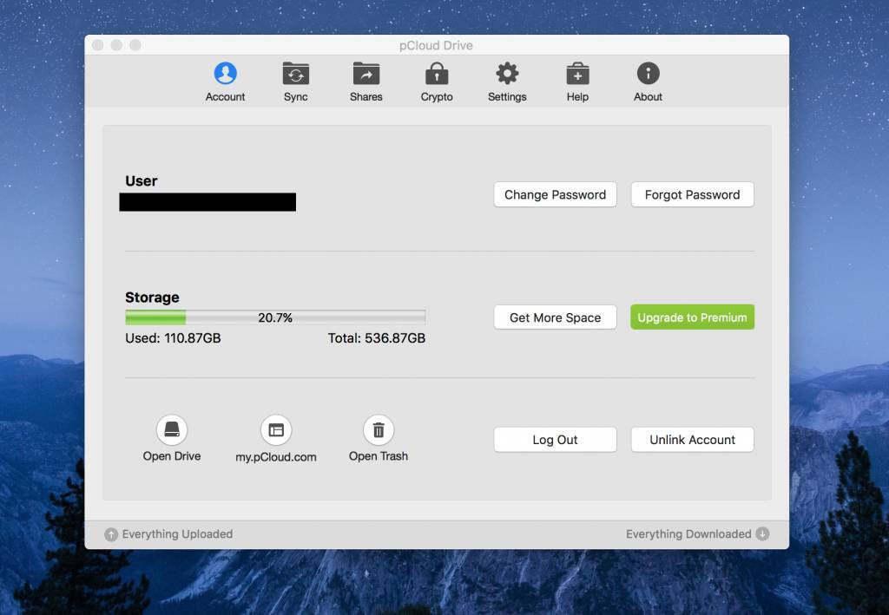Click the "pCloud Drive" window title
The width and height of the screenshot is (889, 615).
436,45
